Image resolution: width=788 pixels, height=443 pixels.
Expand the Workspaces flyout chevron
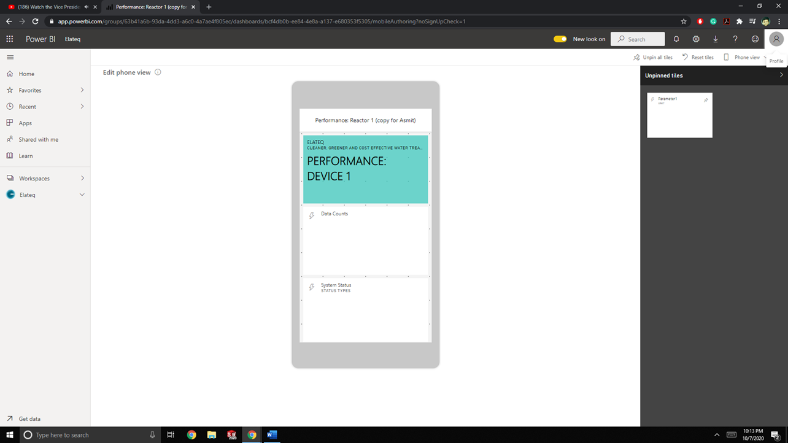[82, 178]
